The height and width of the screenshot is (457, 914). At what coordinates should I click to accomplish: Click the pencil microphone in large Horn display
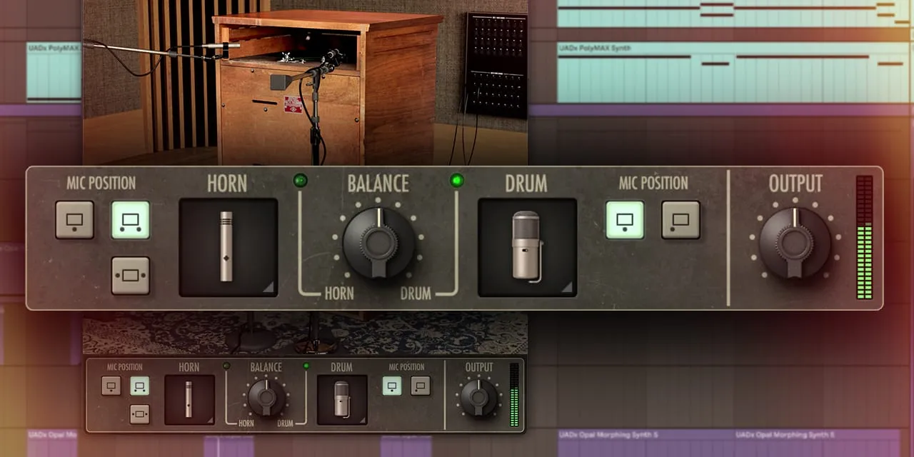(227, 246)
